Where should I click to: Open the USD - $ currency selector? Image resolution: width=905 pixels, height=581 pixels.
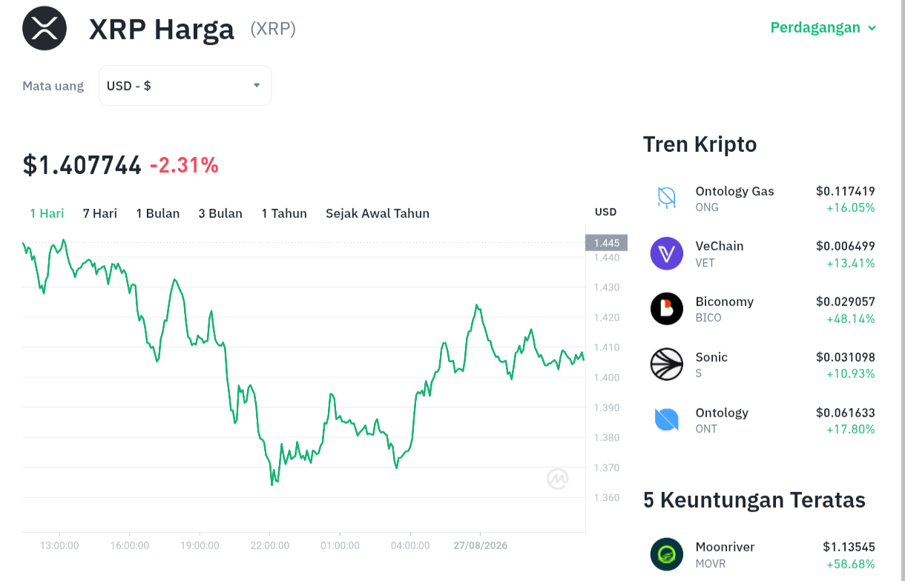pyautogui.click(x=185, y=85)
